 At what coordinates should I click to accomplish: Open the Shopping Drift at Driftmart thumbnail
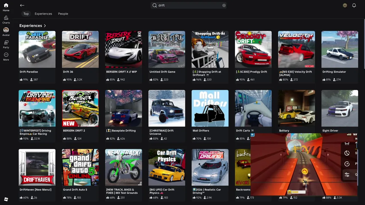point(210,49)
